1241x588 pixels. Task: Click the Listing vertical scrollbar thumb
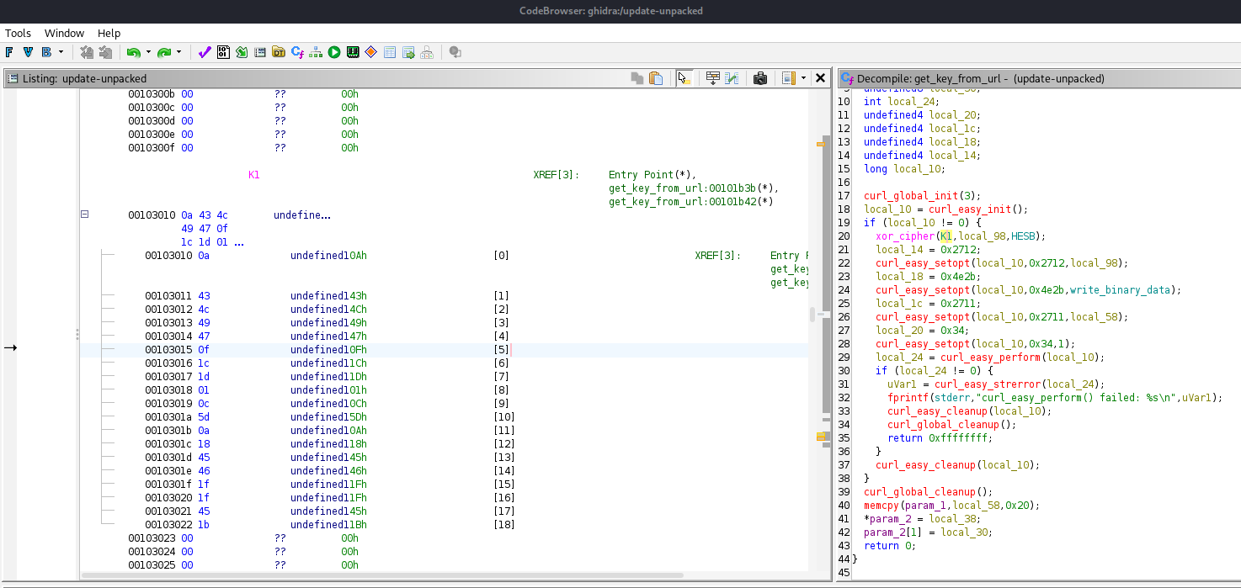(812, 315)
